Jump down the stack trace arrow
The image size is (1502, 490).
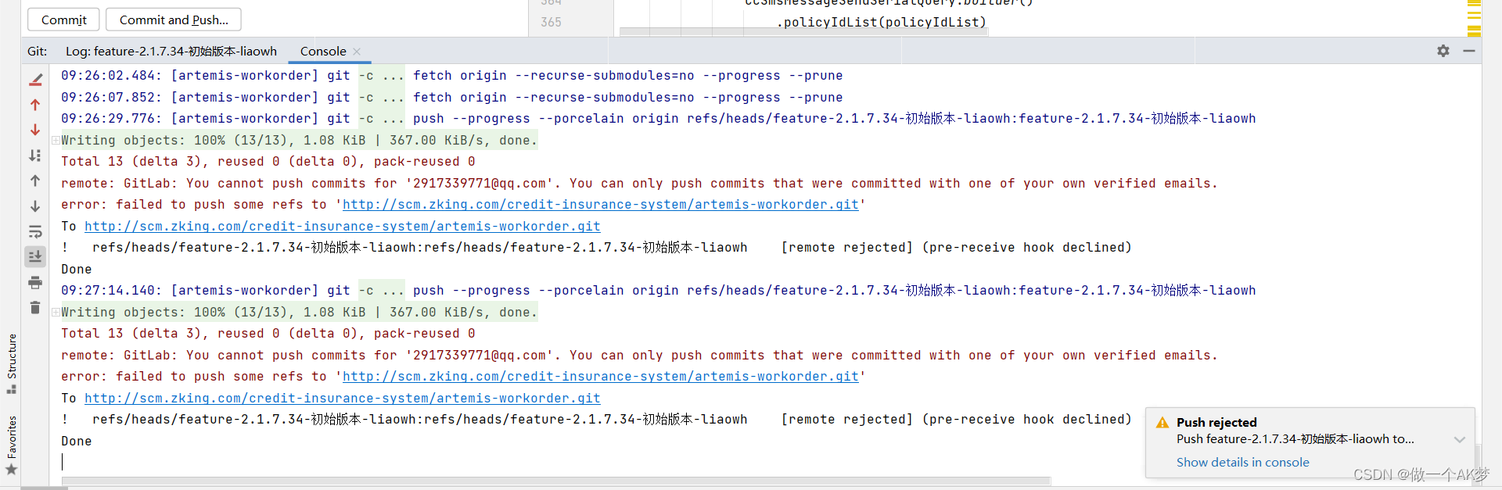coord(35,206)
